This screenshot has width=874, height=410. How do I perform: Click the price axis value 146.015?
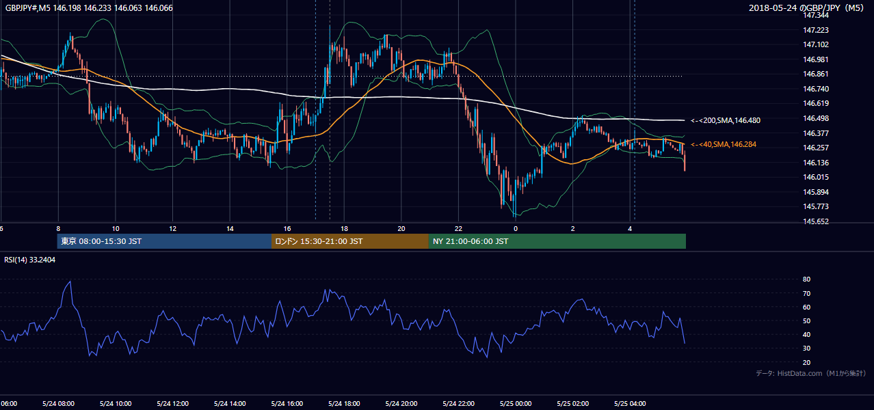[x=816, y=177]
